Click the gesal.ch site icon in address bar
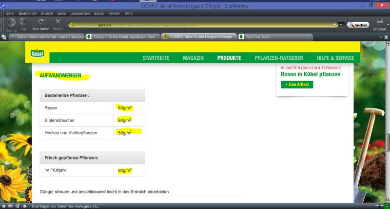 (73, 25)
